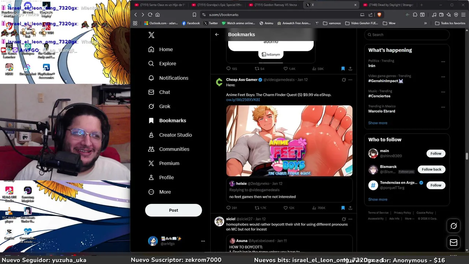Screen dimensions: 469x264
Task: Click the address bar x.com/i/bookmarks
Action: (224, 15)
